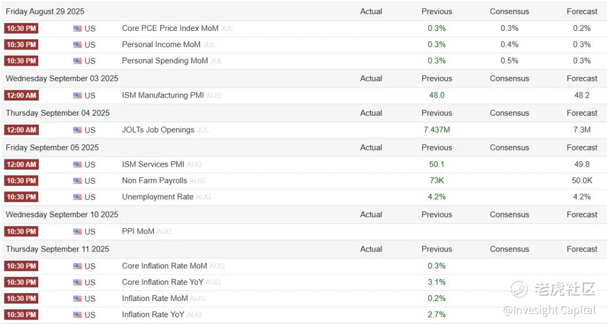The width and height of the screenshot is (607, 324).
Task: Click the 12:00 AM badge for JOLTs Job Openings
Action: [21, 130]
